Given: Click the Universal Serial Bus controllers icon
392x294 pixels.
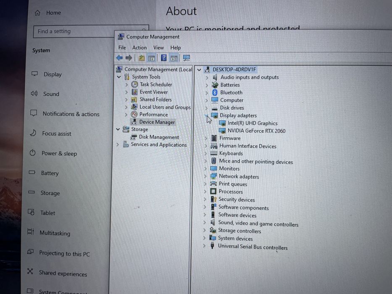Looking at the screenshot, I should pyautogui.click(x=212, y=246).
